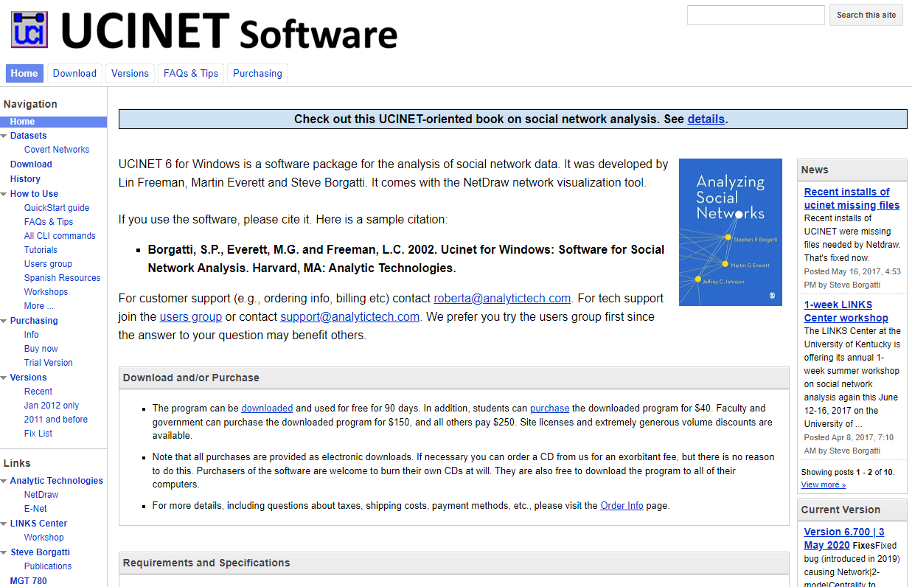Click the Buy now sidebar link
This screenshot has height=587, width=912.
(x=41, y=349)
